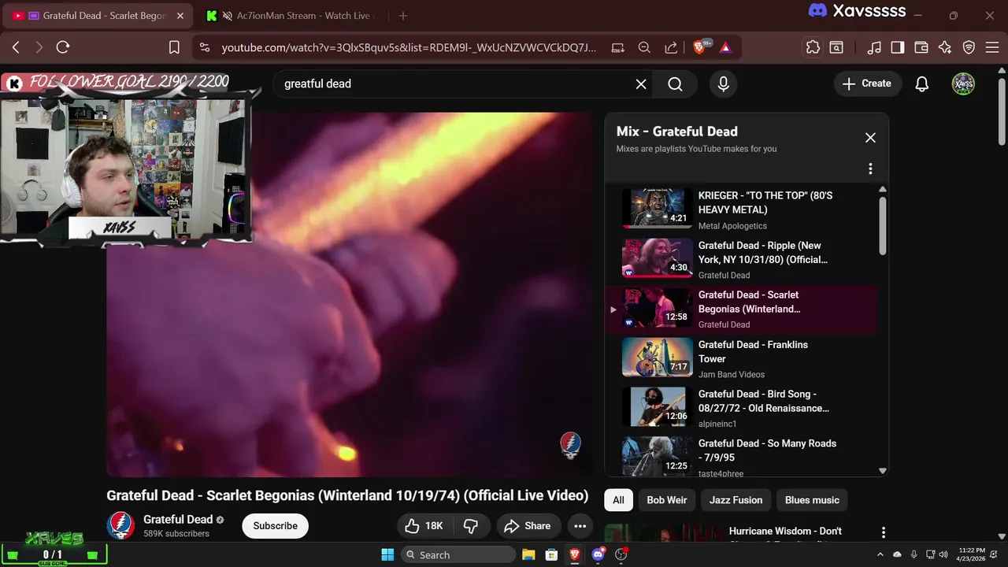Toggle the browser sidebar panel
The height and width of the screenshot is (567, 1008).
click(x=898, y=47)
